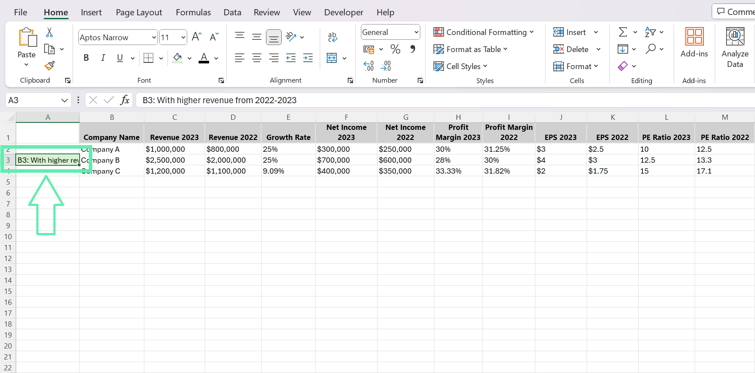
Task: Switch to the Page Layout tab
Action: click(x=139, y=12)
